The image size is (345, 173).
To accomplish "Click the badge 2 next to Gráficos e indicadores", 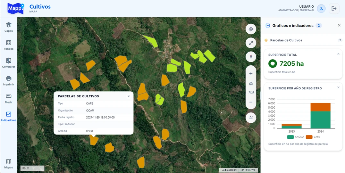I will (x=319, y=26).
